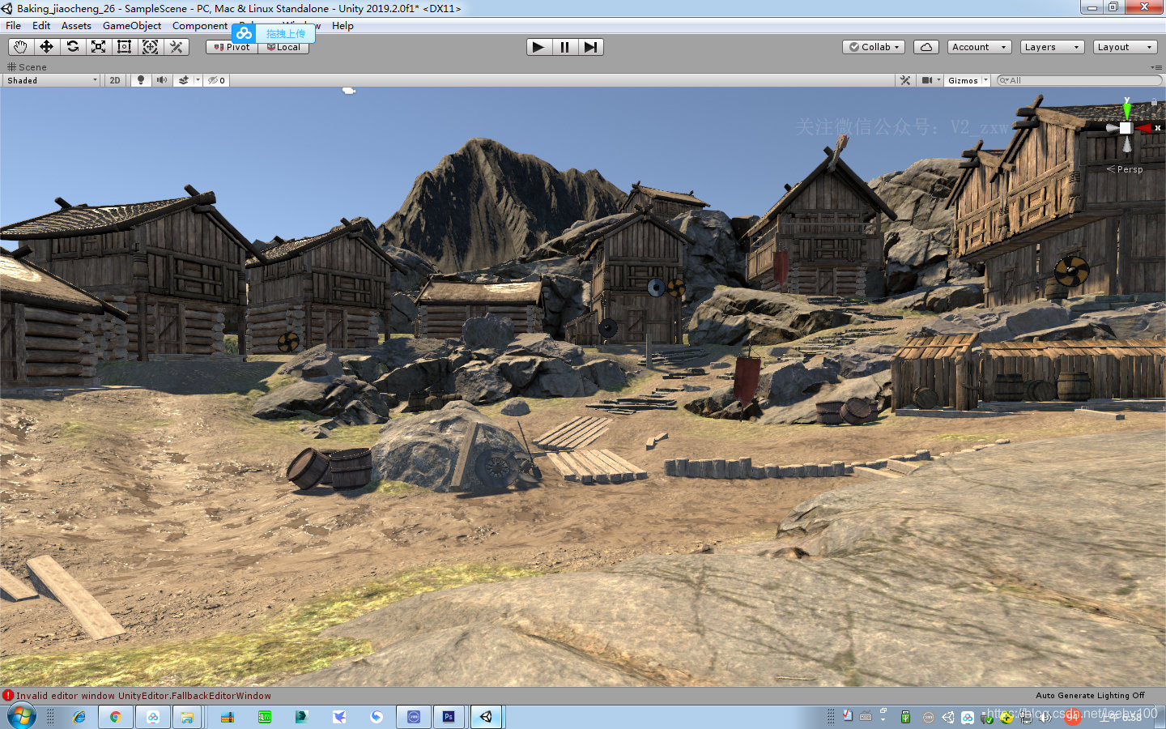The width and height of the screenshot is (1166, 729).
Task: Open File Explorer from taskbar
Action: pos(187,717)
